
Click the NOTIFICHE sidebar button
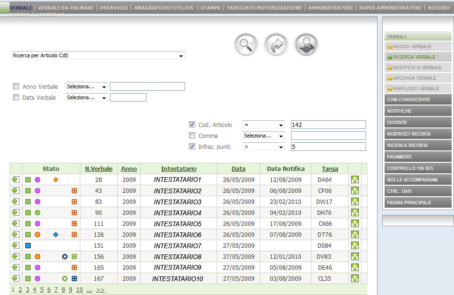point(418,111)
